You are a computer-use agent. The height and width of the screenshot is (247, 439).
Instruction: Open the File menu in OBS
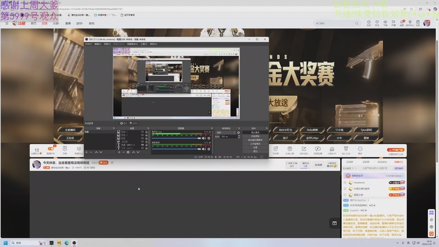click(88, 44)
